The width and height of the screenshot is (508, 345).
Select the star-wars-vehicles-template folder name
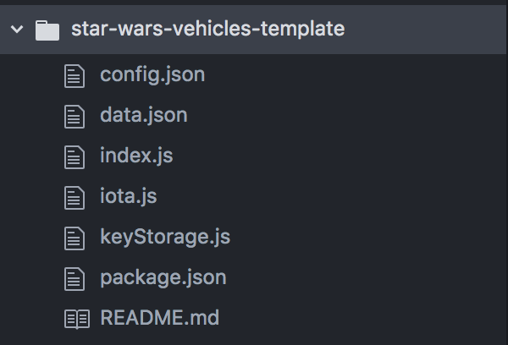click(x=207, y=29)
